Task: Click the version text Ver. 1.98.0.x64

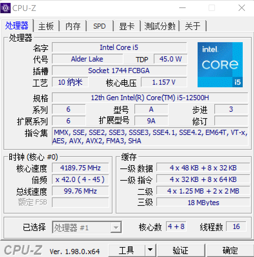Action: tap(75, 252)
